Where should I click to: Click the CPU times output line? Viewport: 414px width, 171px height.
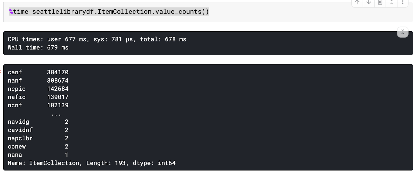point(97,39)
